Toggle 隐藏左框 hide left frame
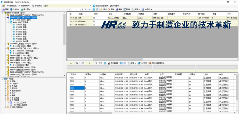Viewport: 239px width, 115px height. point(11,5)
